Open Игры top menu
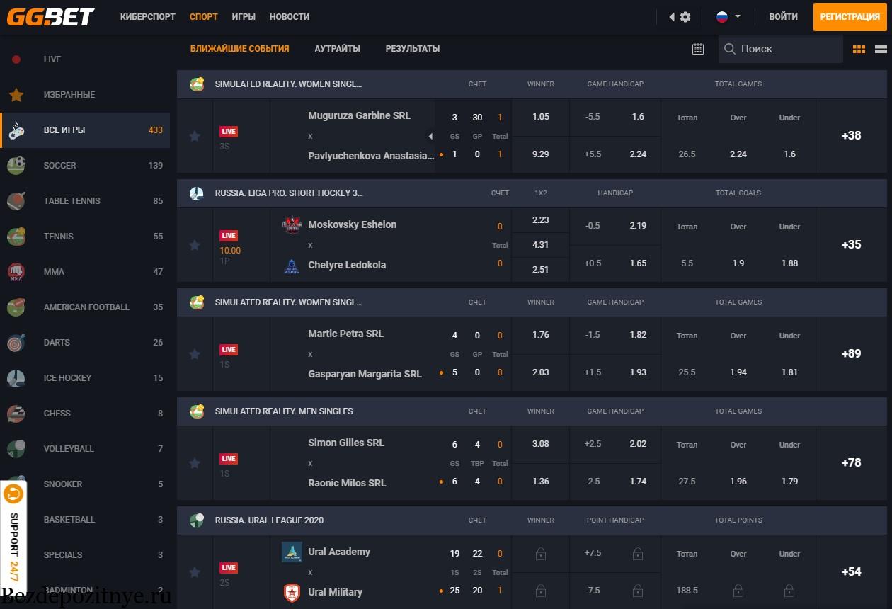This screenshot has width=892, height=609. click(244, 17)
